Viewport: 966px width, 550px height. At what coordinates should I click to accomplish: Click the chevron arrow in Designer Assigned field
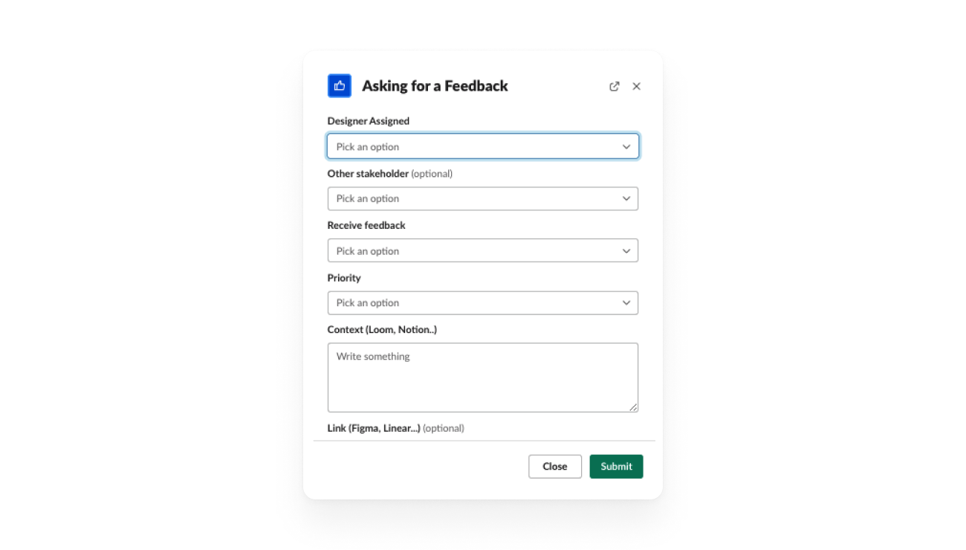coord(626,146)
